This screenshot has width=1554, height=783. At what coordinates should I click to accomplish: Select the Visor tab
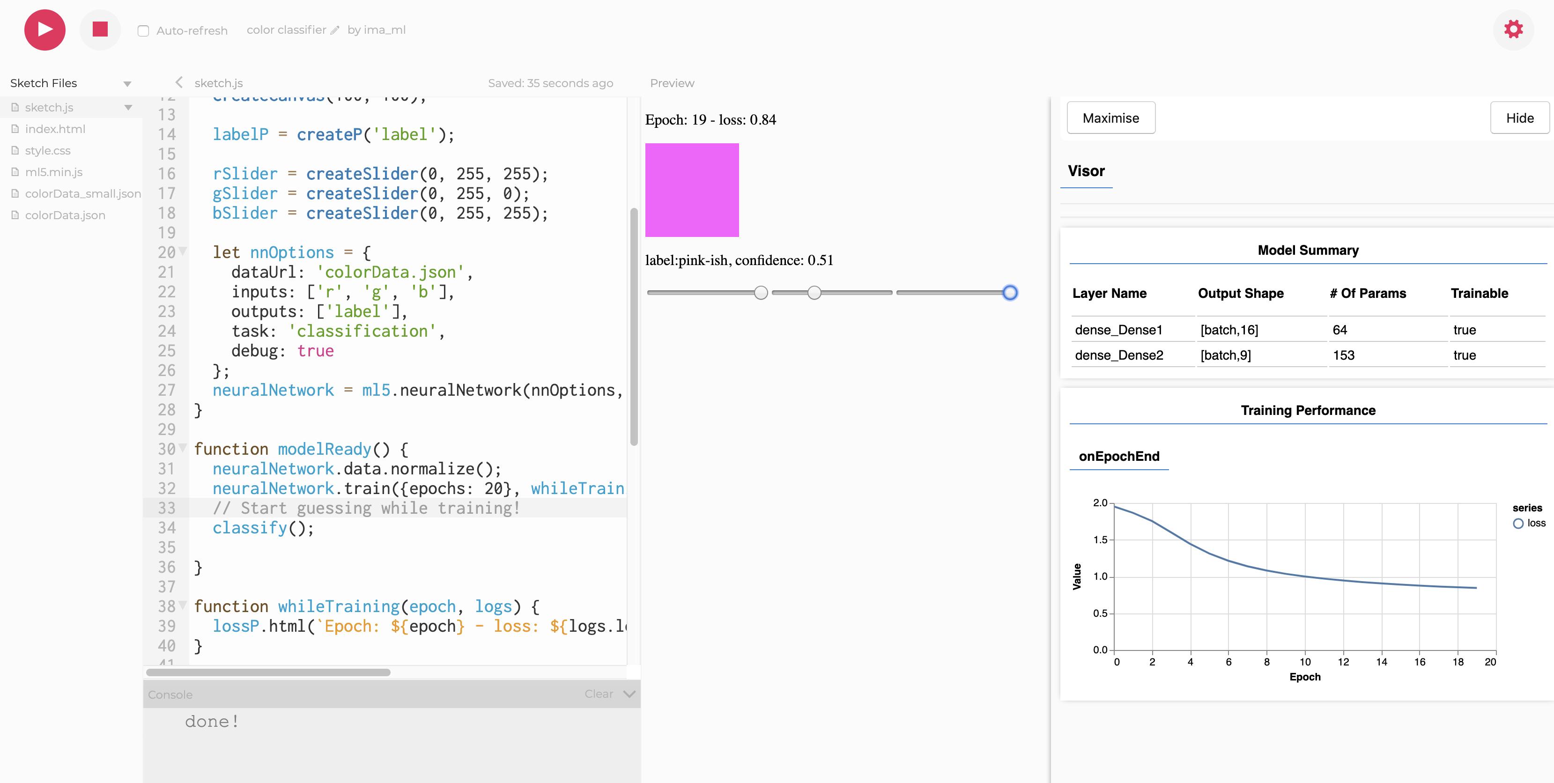(x=1086, y=171)
